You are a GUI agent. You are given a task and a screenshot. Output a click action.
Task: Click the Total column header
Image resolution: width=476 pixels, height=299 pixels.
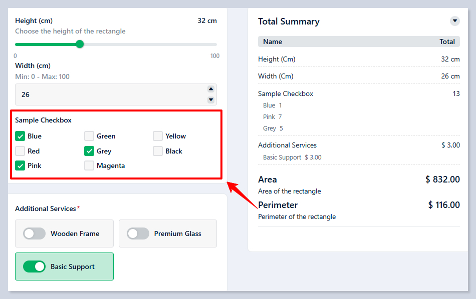tap(447, 41)
